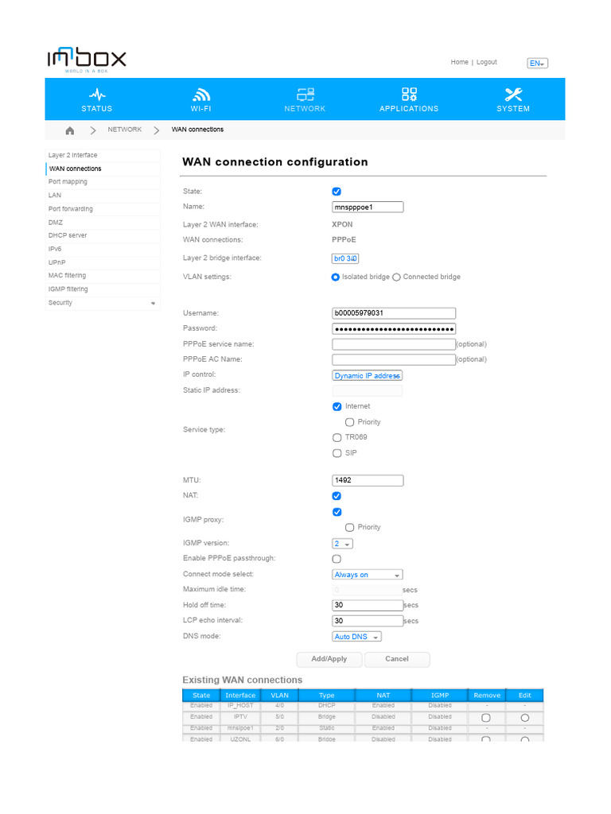Image resolution: width=611 pixels, height=814 pixels.
Task: Open the WI-FI signal icon
Action: [x=201, y=95]
